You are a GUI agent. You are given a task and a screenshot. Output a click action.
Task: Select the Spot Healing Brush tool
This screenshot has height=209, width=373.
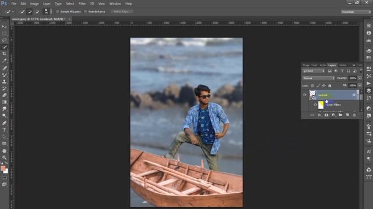4,68
